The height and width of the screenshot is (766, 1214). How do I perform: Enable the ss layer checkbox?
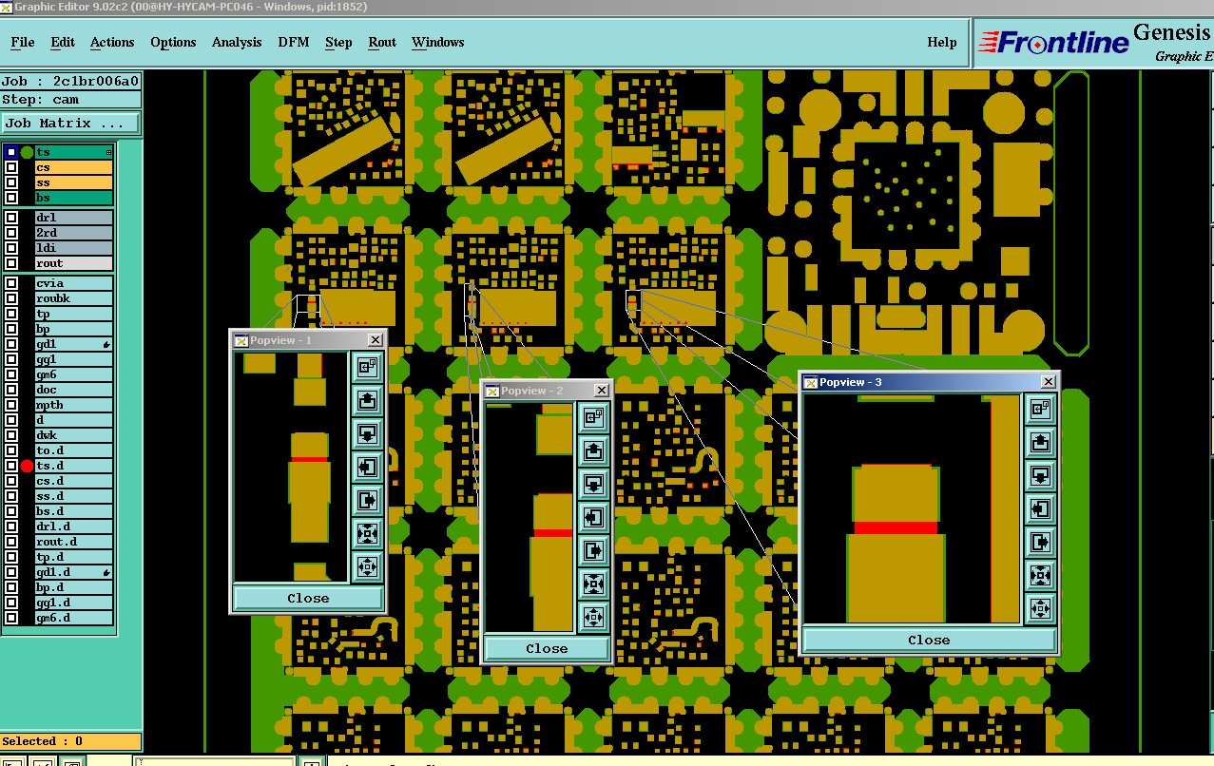point(11,182)
